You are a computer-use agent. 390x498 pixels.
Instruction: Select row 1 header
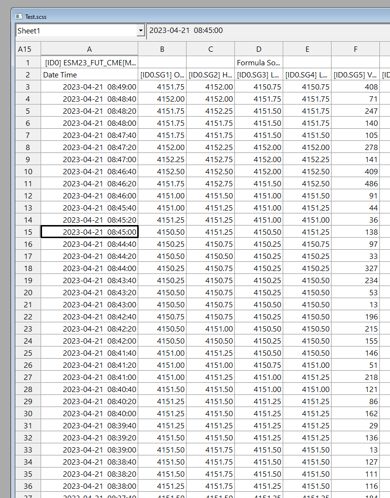(28, 62)
